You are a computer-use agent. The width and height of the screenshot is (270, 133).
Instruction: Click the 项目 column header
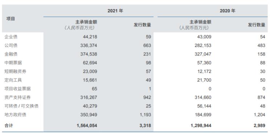(11, 19)
